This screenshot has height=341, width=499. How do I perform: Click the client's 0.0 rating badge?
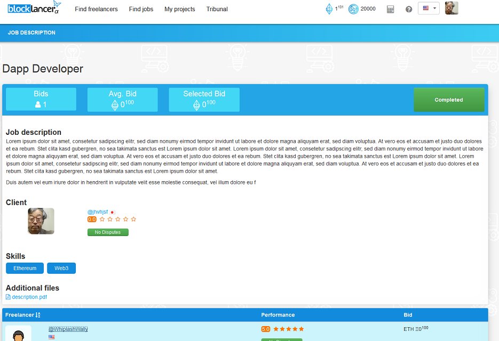(92, 220)
